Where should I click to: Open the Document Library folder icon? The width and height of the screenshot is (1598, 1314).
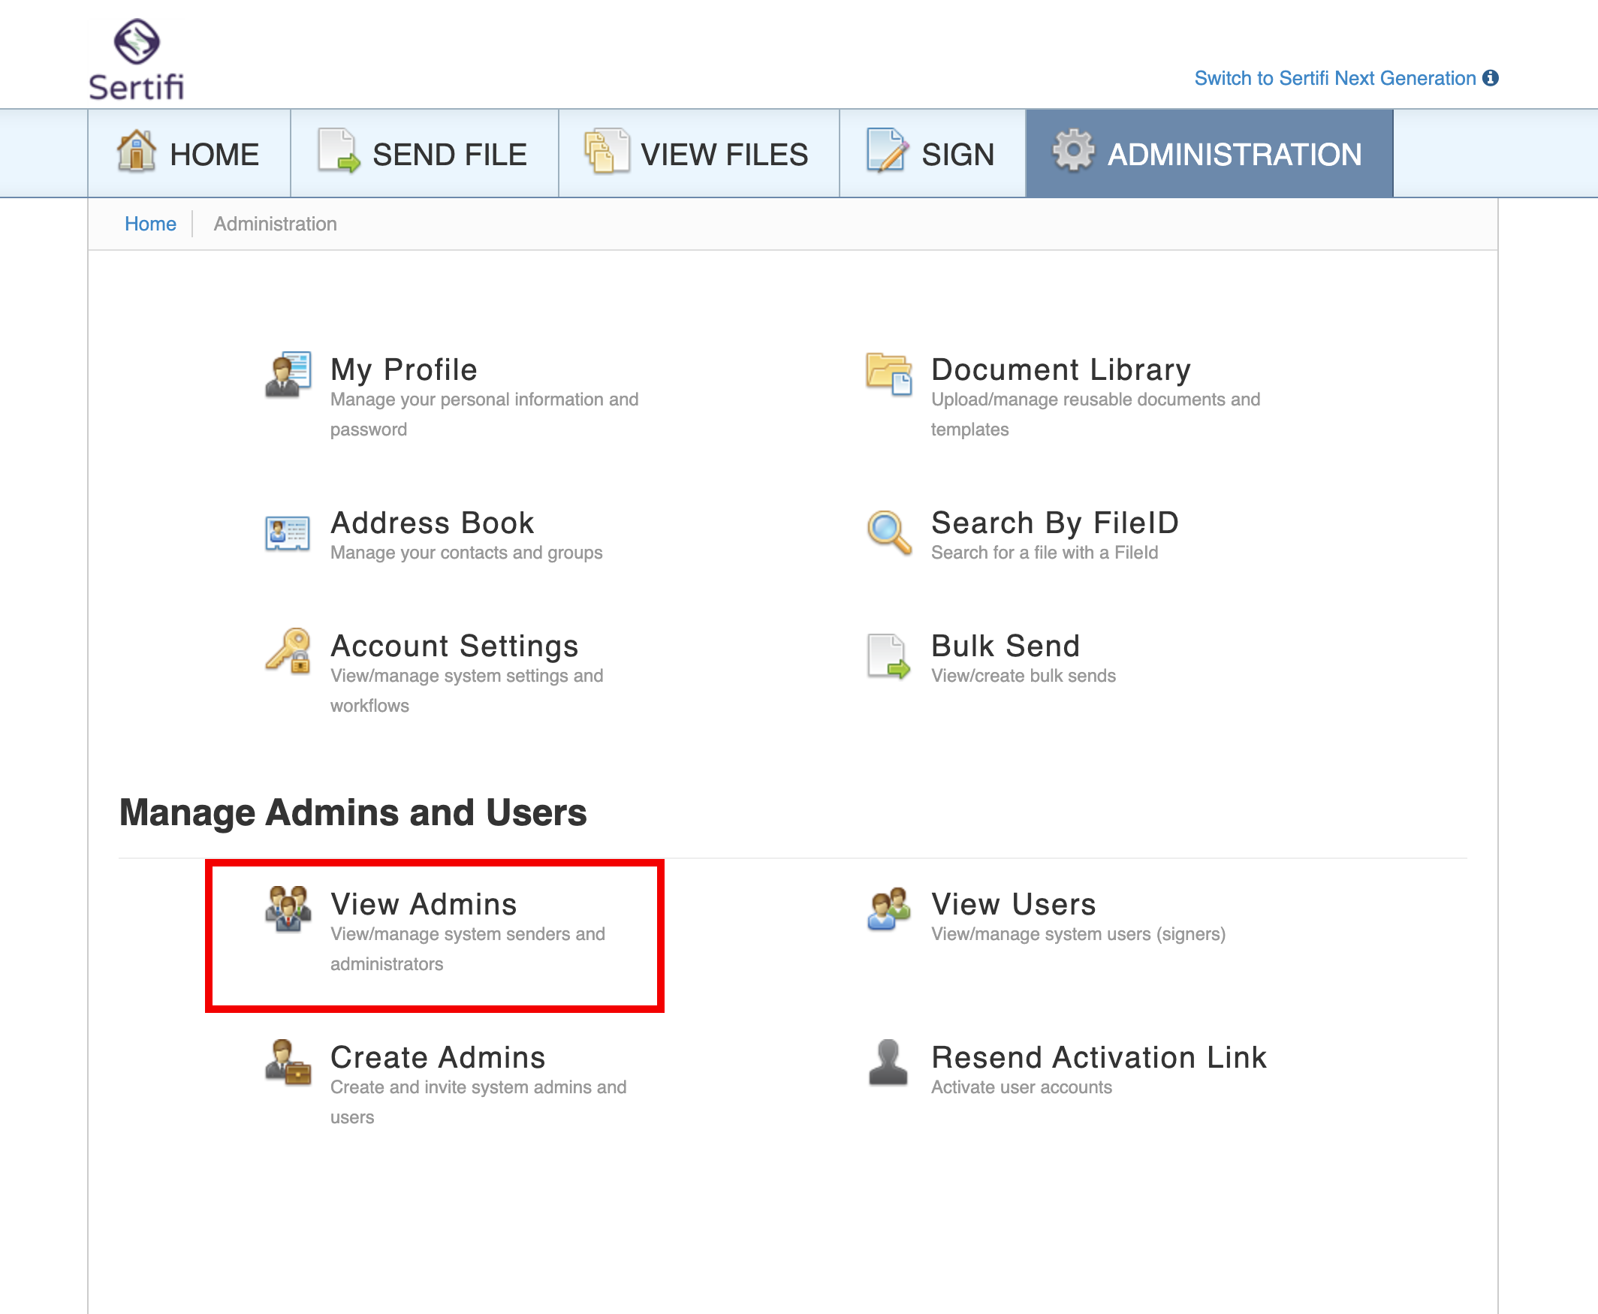point(888,373)
